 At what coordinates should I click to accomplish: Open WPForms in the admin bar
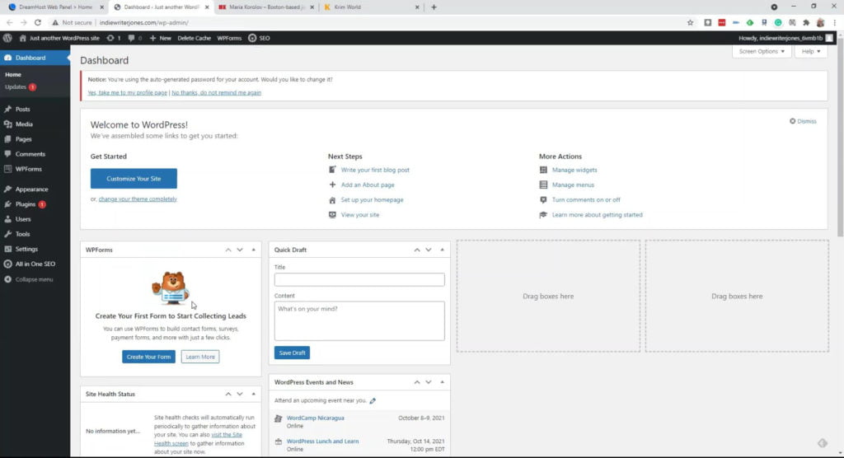(229, 38)
